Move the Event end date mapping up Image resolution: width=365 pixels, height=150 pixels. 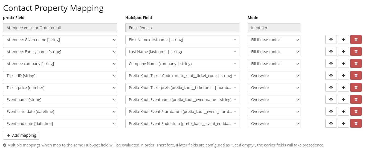331,123
